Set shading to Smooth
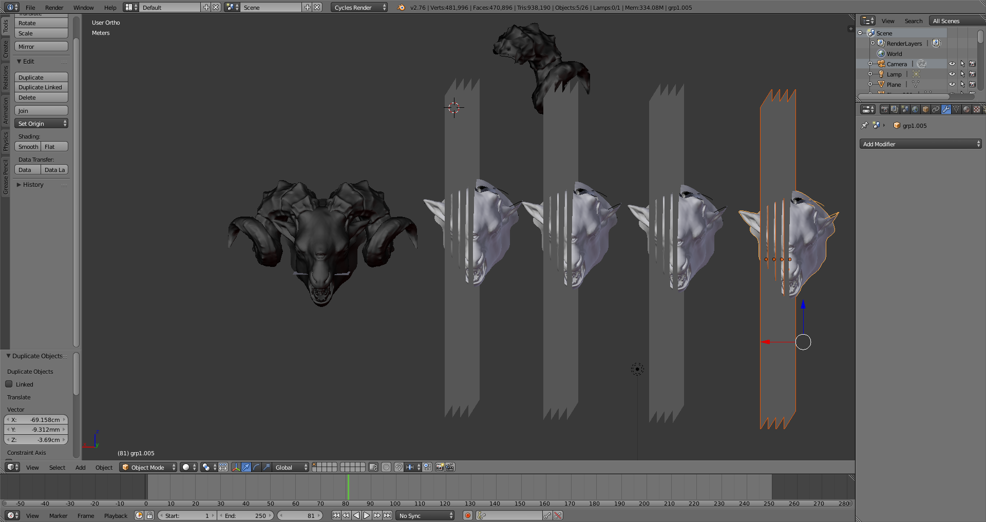The width and height of the screenshot is (986, 522). [x=28, y=146]
